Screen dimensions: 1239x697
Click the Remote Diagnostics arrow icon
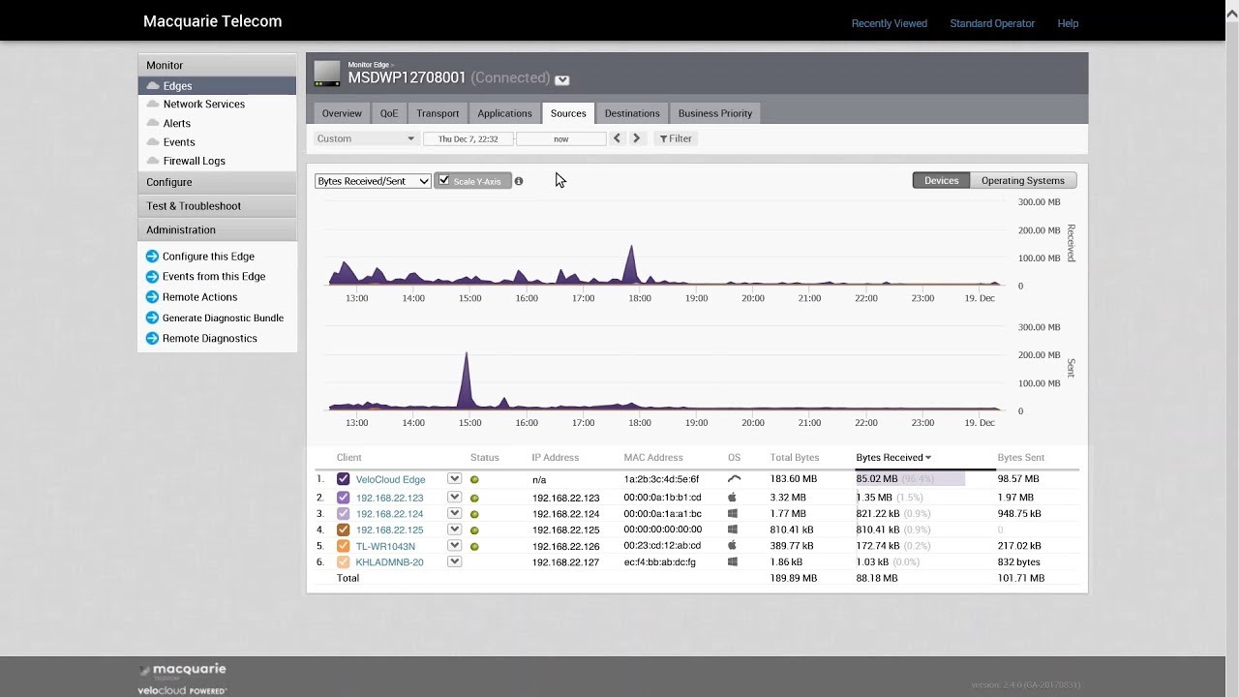pyautogui.click(x=152, y=338)
